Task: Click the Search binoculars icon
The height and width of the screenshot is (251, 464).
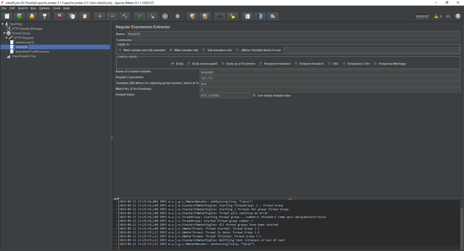Action: click(x=220, y=16)
